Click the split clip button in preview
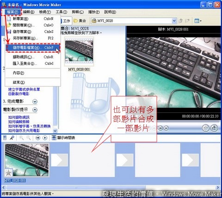Image resolution: width=222 pixels, height=198 pixels. (x=205, y=128)
